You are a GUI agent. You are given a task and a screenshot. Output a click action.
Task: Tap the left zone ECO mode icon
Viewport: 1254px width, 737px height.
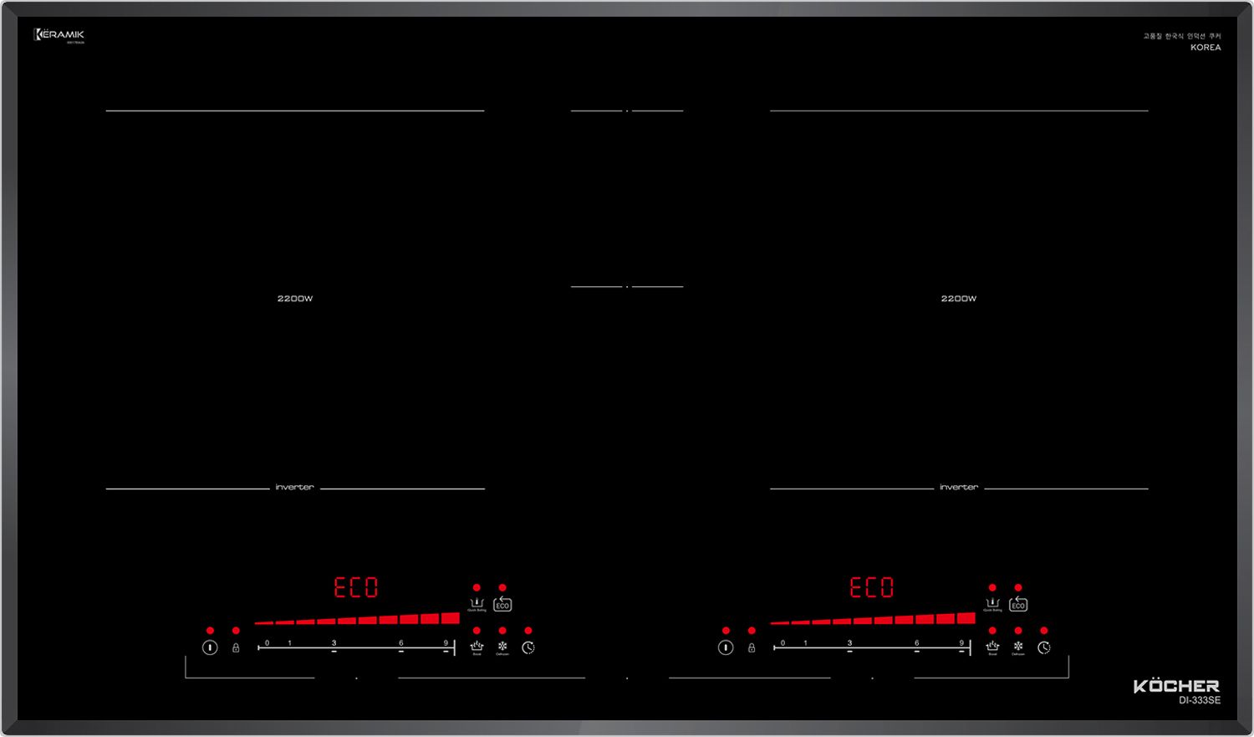(502, 604)
